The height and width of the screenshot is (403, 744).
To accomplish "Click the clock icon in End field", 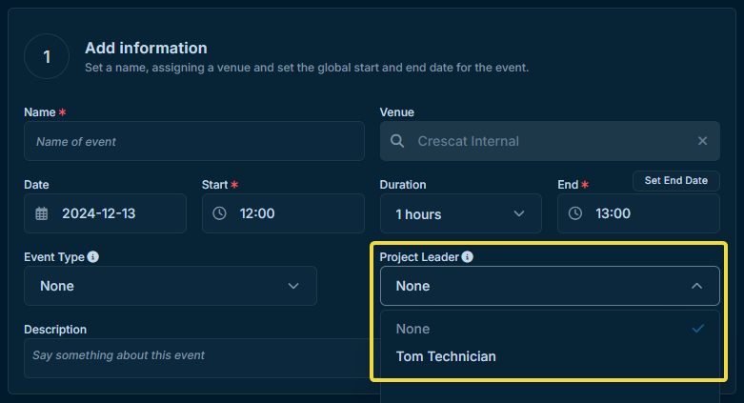I will pos(575,213).
